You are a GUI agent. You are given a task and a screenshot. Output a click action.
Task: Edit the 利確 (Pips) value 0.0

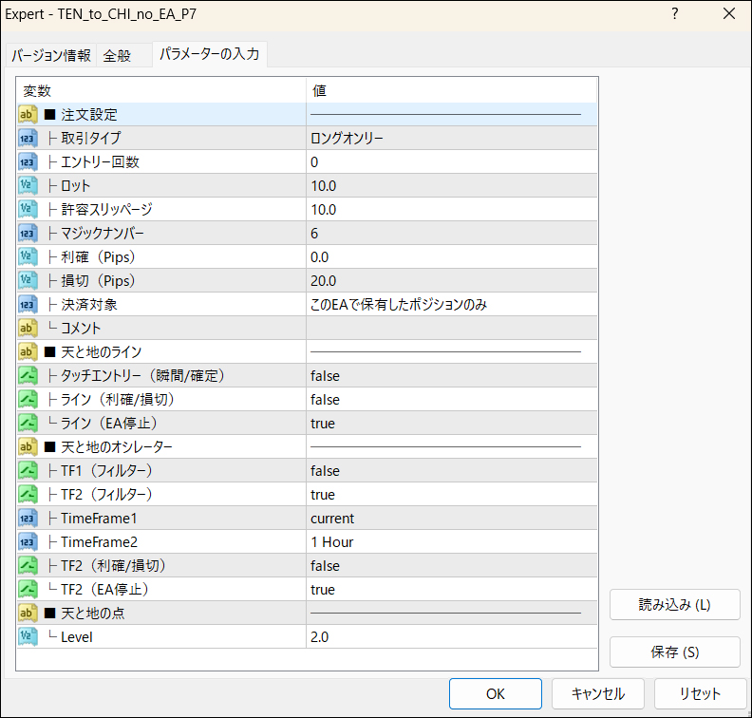tap(451, 257)
